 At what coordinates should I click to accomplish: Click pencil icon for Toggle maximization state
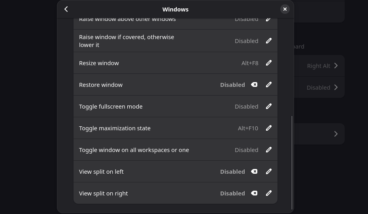(x=269, y=128)
